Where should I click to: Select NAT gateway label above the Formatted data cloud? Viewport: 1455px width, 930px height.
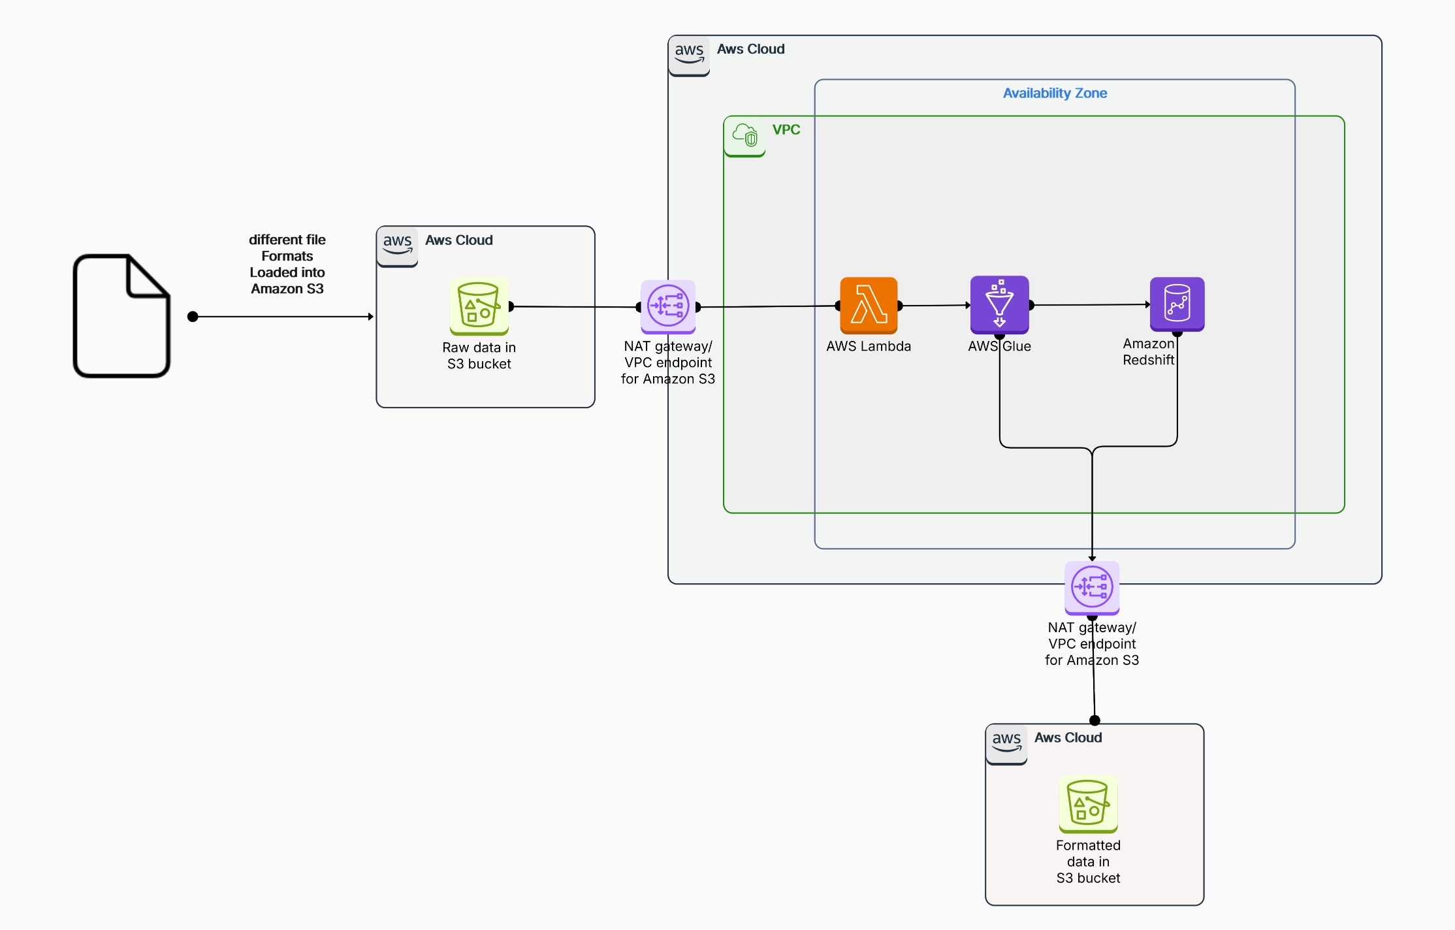pos(1092,643)
